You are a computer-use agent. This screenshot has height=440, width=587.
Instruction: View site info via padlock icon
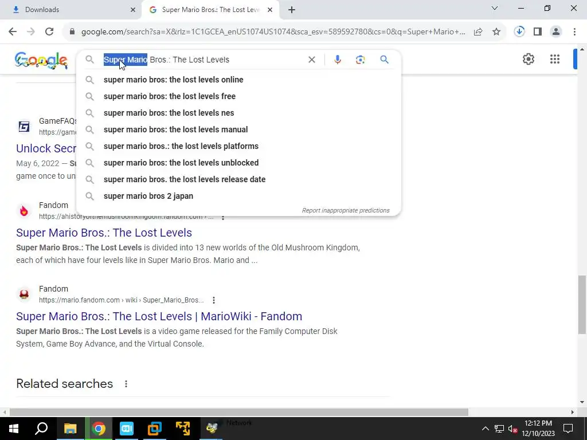pos(72,32)
